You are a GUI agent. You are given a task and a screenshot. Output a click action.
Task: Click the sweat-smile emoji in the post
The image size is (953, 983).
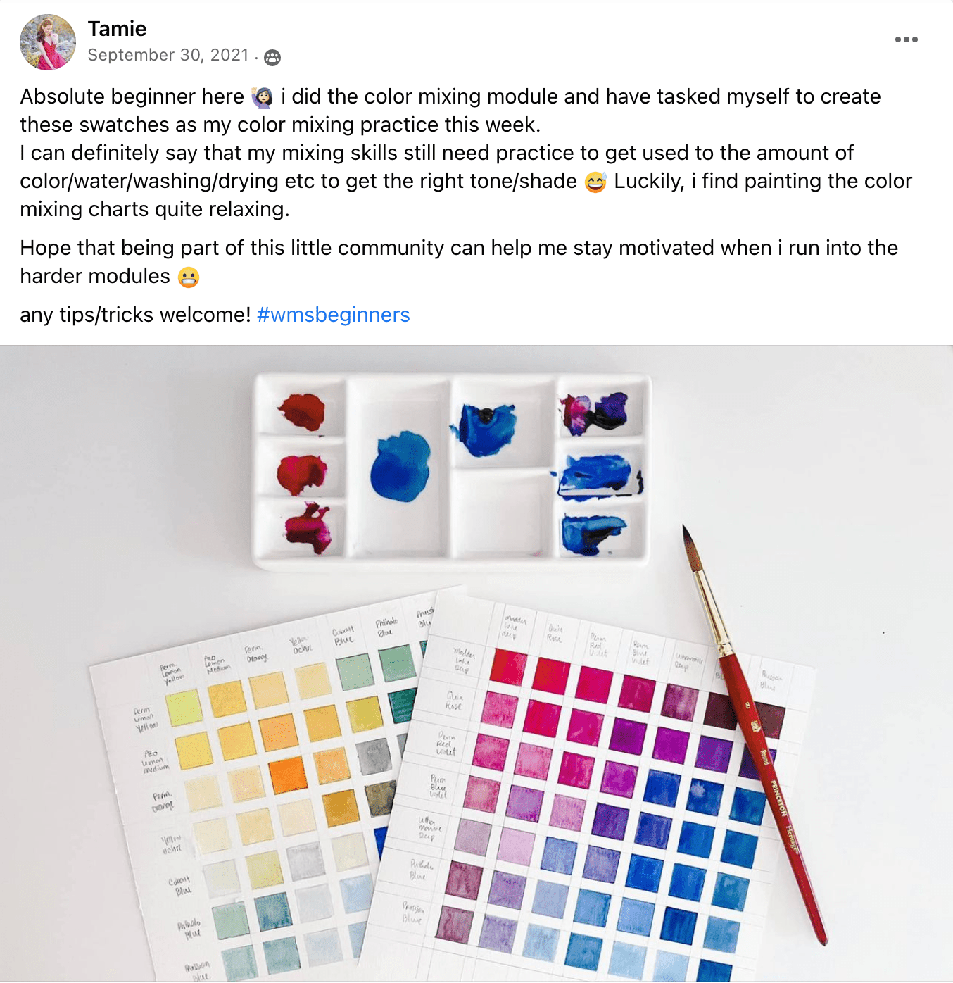click(x=595, y=182)
